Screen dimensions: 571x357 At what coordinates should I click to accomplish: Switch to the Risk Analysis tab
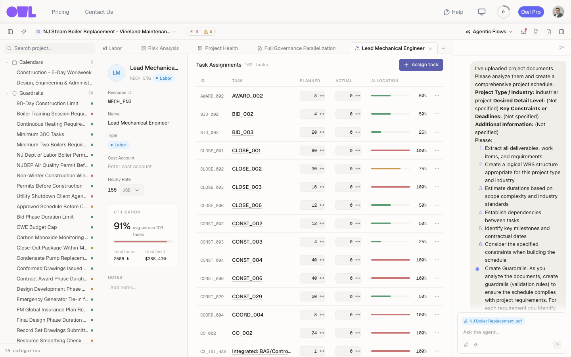pyautogui.click(x=160, y=48)
